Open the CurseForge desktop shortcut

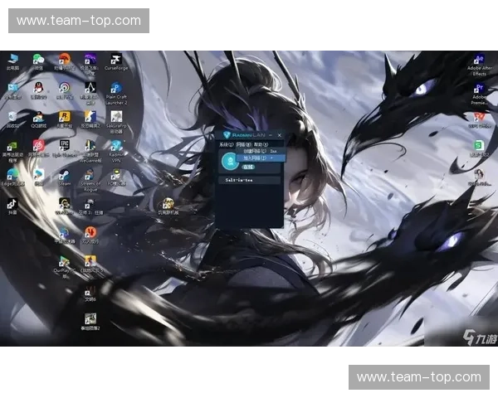(x=117, y=61)
